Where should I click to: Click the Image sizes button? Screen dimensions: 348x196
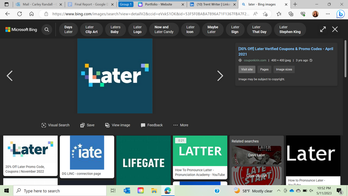tap(284, 69)
